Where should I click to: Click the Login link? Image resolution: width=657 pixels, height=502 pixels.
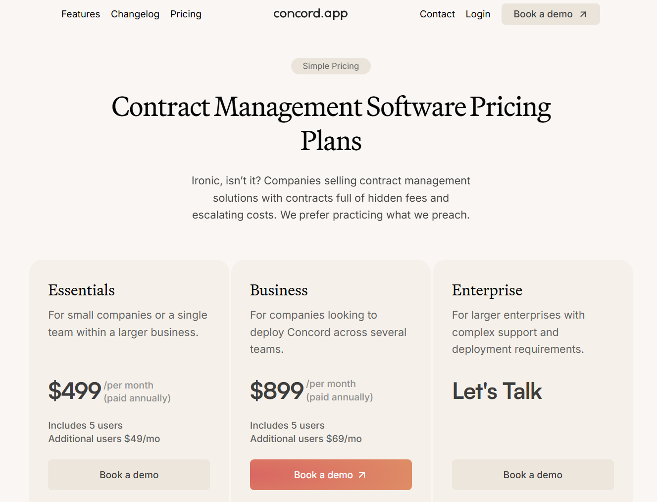point(477,14)
